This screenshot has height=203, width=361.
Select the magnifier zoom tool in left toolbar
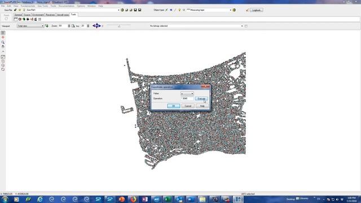click(x=3, y=42)
